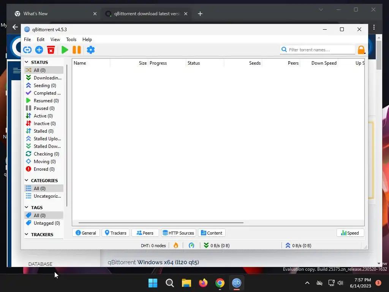Screen dimensions: 389x292
Task: Show hidden system tray icons
Action: (307, 283)
